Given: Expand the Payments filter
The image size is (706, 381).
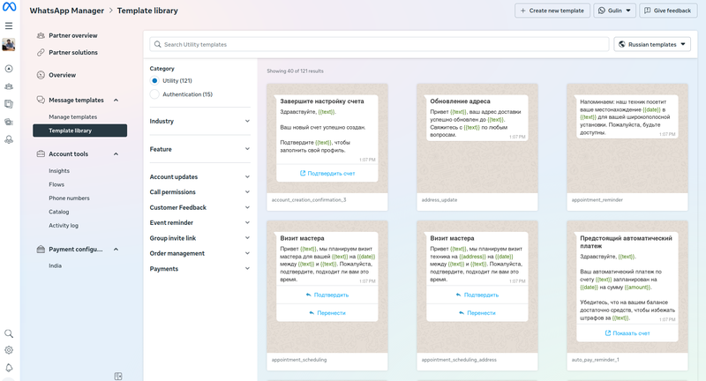Looking at the screenshot, I should point(200,268).
